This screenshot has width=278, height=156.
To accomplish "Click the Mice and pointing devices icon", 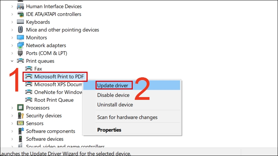I will 21,30.
